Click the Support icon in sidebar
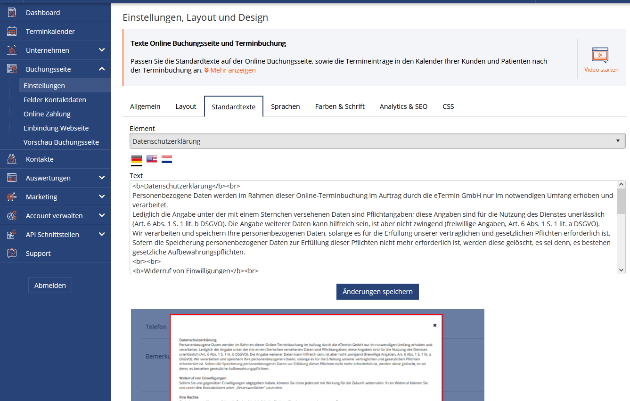This screenshot has height=401, width=630. pyautogui.click(x=12, y=254)
